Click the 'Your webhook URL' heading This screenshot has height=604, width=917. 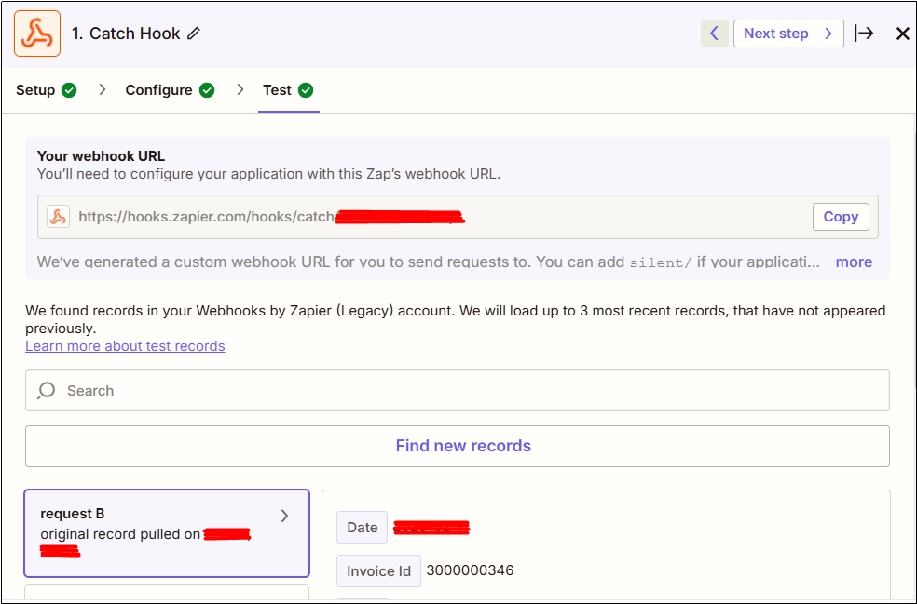(102, 156)
